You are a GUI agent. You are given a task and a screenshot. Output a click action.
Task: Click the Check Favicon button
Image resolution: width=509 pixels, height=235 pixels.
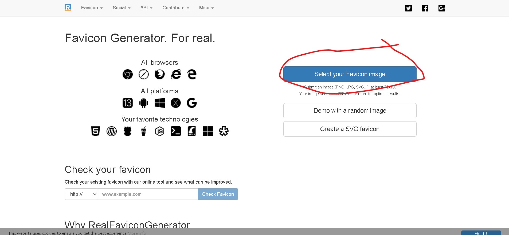coord(218,194)
